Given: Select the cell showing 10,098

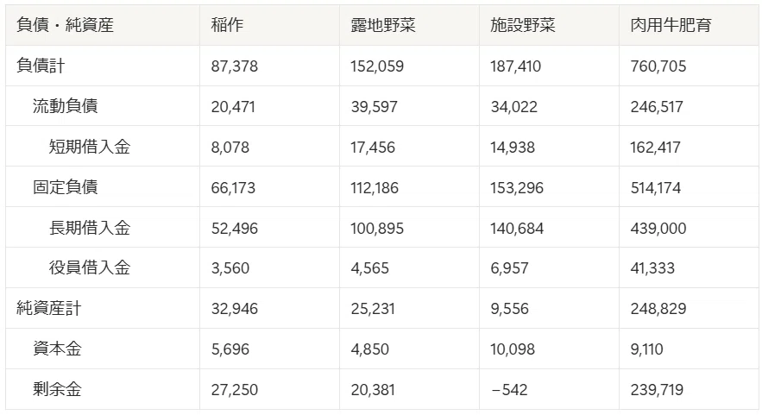Looking at the screenshot, I should 549,349.
